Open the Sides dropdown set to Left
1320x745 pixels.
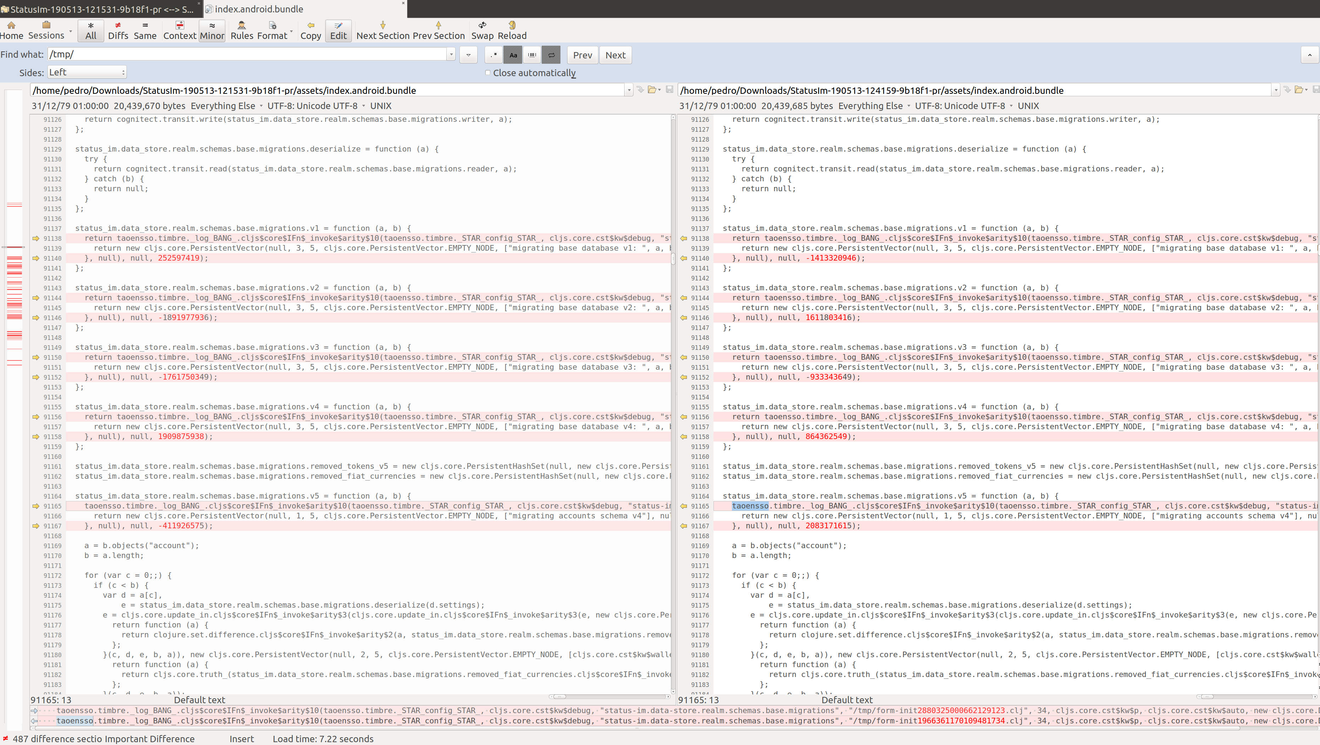(x=86, y=72)
